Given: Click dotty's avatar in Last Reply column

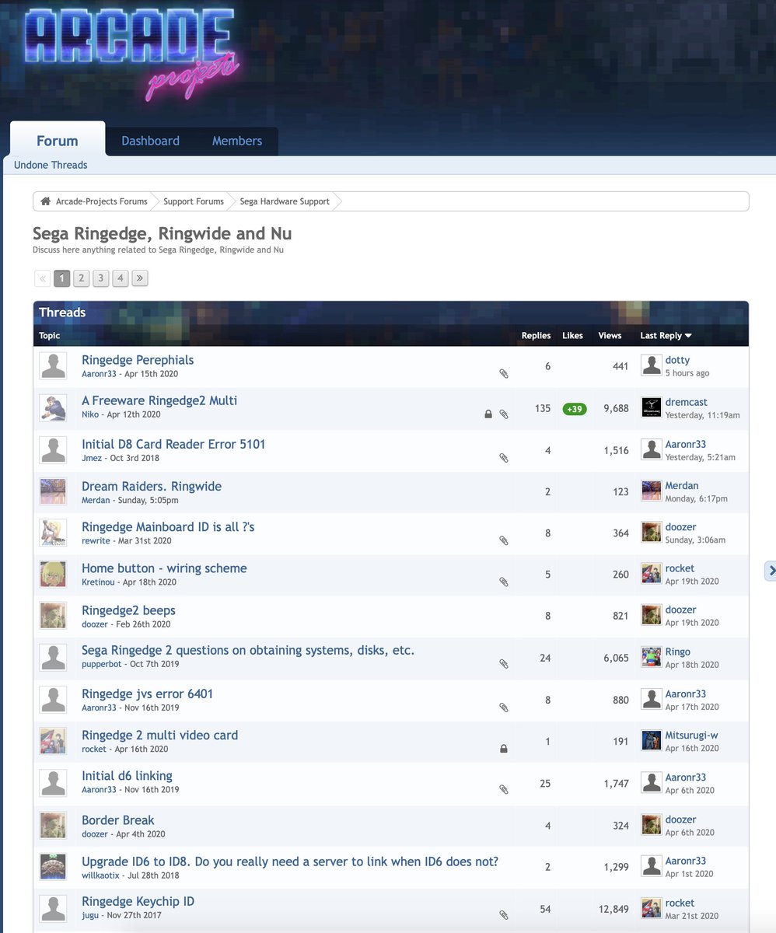Looking at the screenshot, I should [651, 365].
